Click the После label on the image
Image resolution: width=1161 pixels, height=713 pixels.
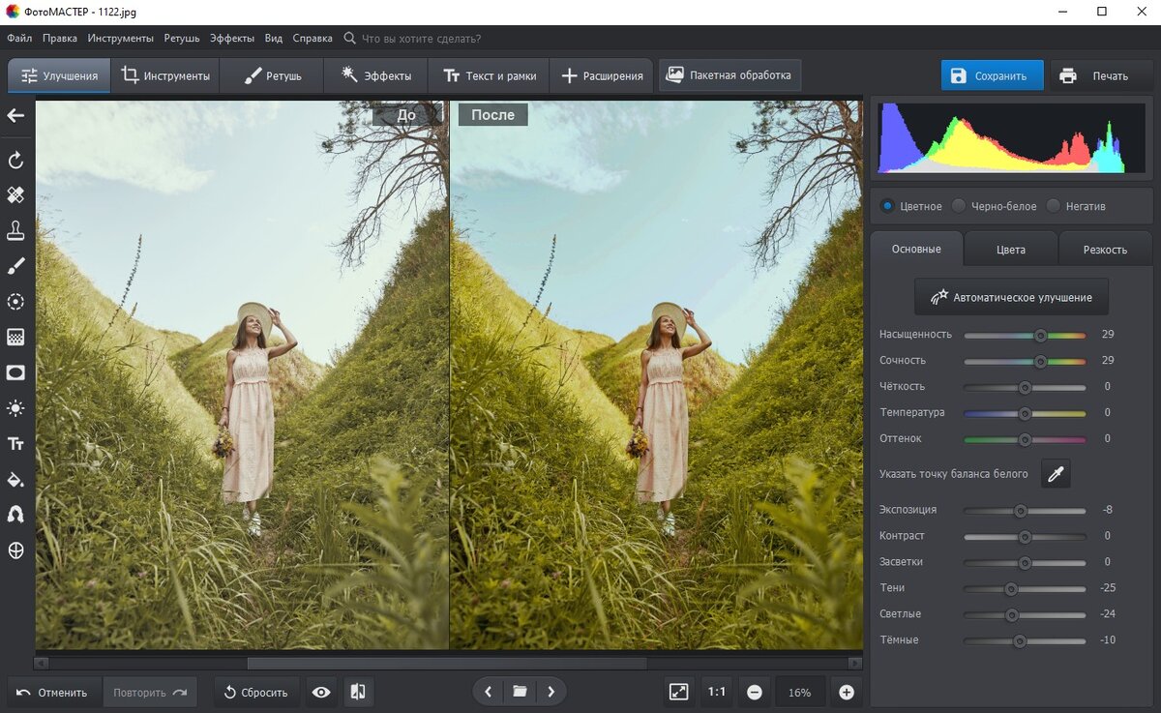[493, 114]
